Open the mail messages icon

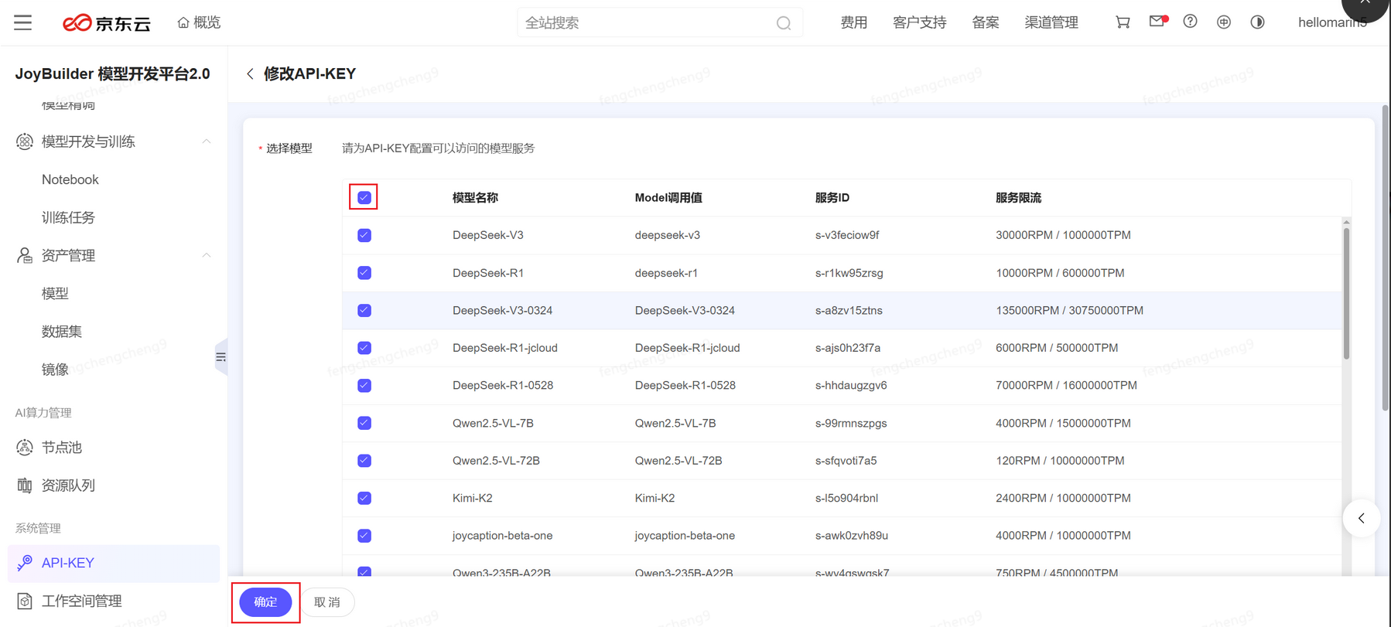click(x=1157, y=22)
